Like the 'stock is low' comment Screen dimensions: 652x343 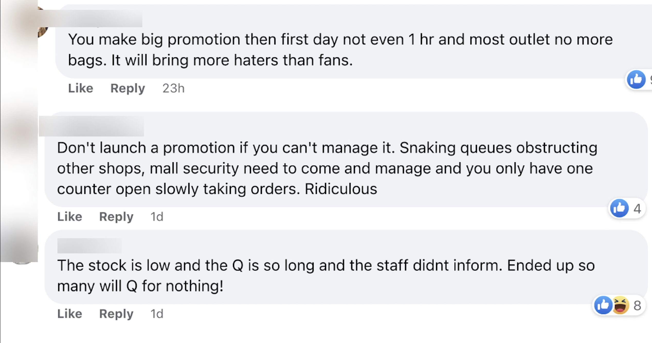pos(70,314)
